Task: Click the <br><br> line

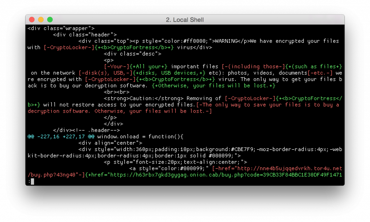Action: click(x=113, y=92)
